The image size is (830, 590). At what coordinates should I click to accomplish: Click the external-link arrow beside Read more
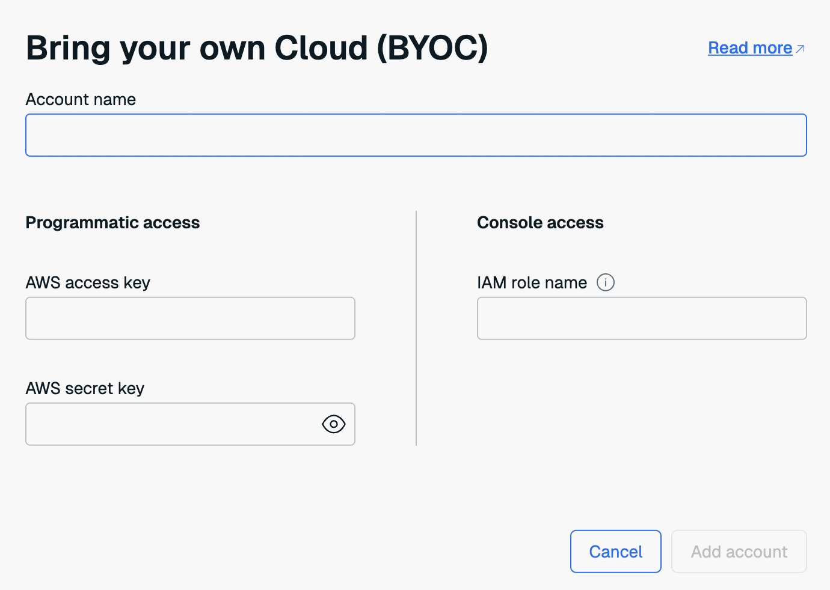coord(800,49)
